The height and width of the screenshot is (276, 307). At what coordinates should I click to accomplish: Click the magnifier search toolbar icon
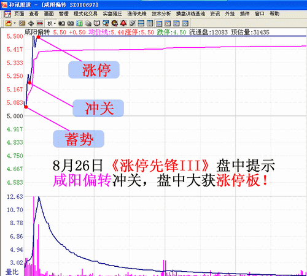click(x=106, y=23)
